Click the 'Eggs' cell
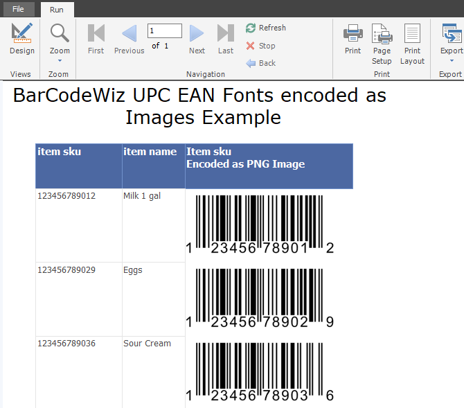Image resolution: width=464 pixels, height=408 pixels. [x=154, y=299]
